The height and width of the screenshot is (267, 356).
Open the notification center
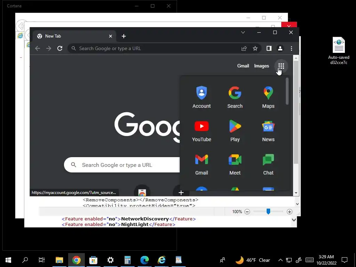345,260
